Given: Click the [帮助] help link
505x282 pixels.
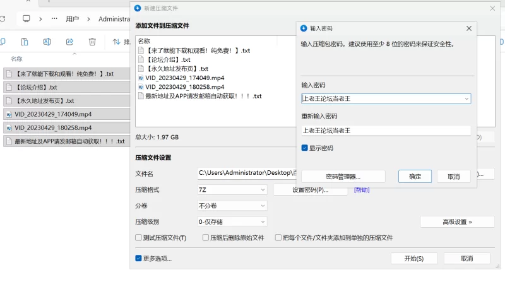Looking at the screenshot, I should [362, 190].
